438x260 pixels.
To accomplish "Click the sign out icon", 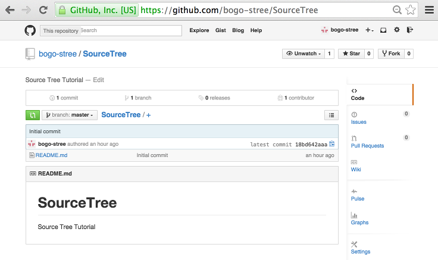I will click(x=410, y=30).
